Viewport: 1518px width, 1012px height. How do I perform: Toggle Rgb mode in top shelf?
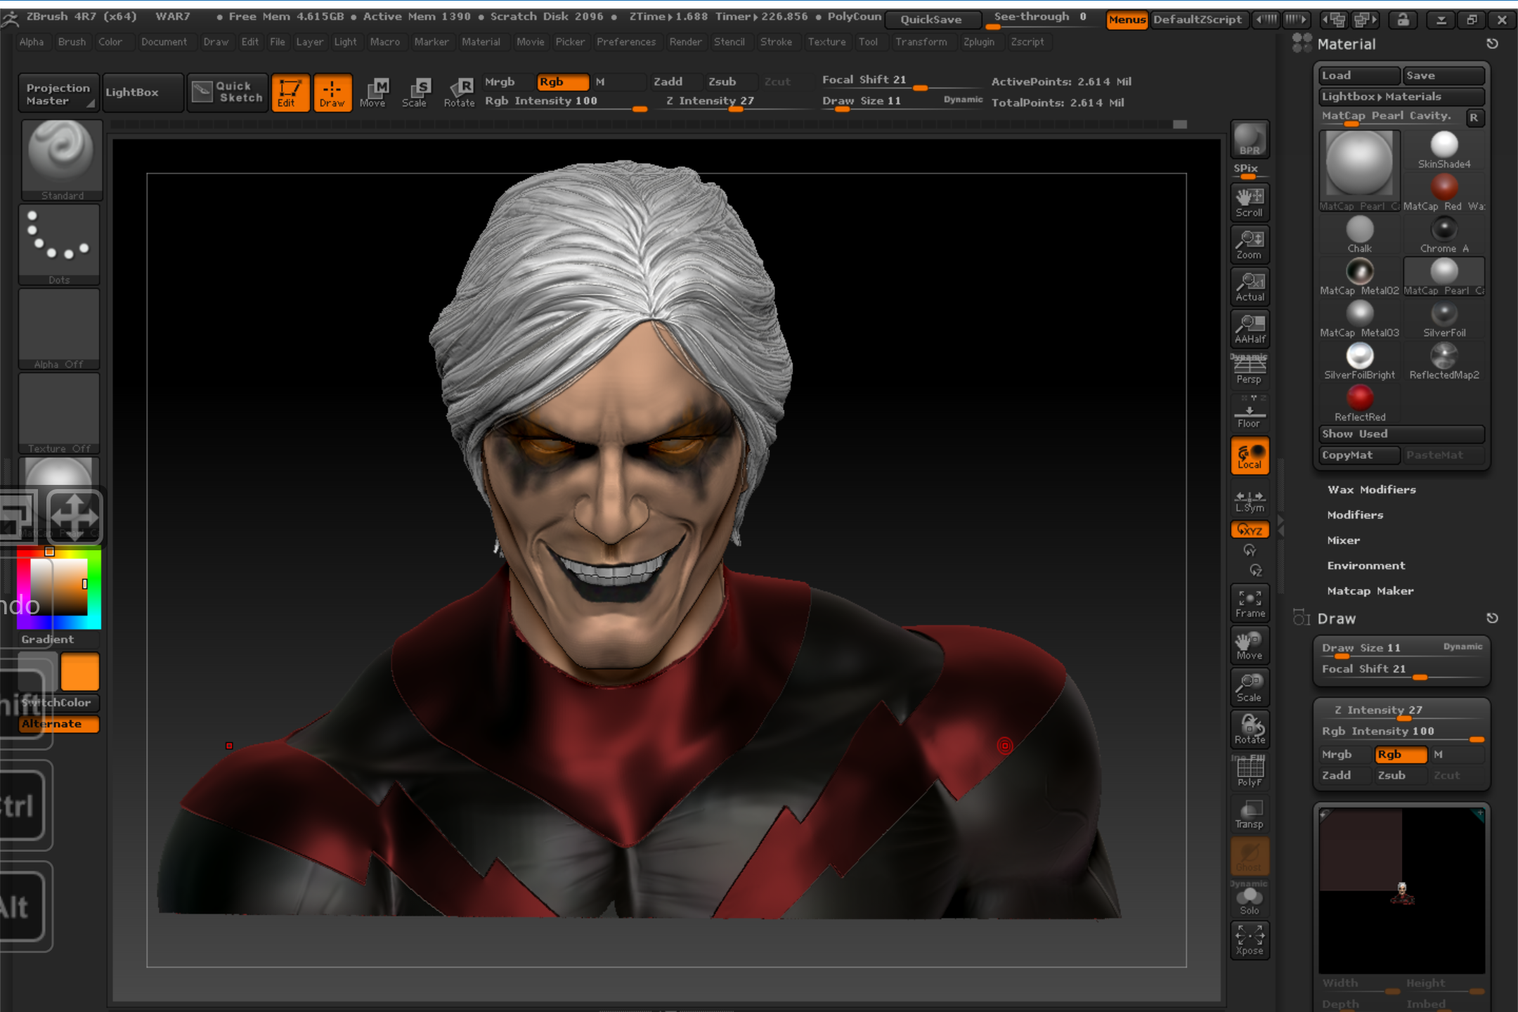point(562,82)
